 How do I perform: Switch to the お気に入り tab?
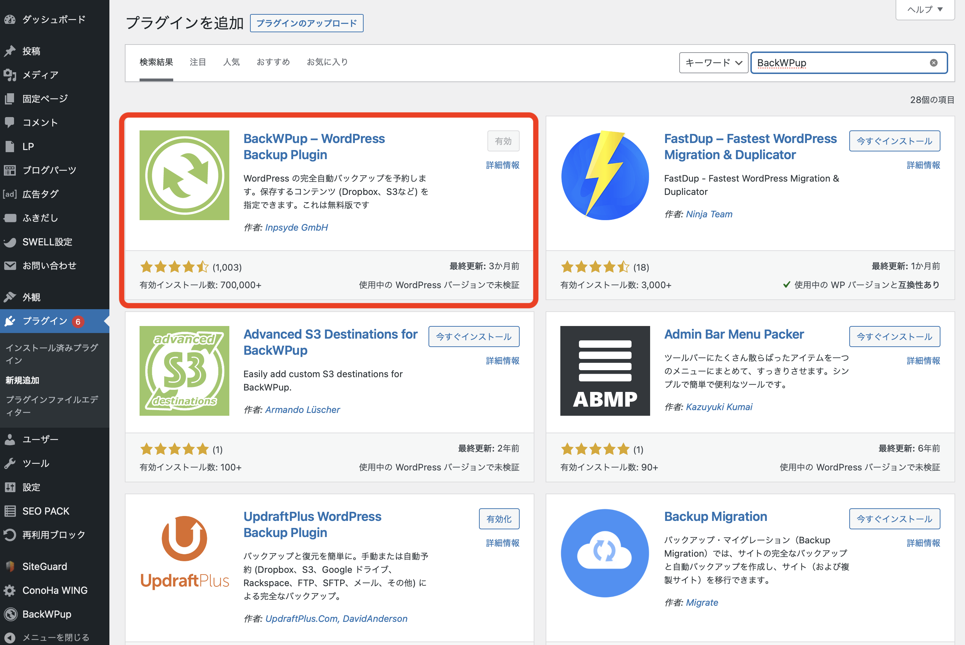[328, 62]
